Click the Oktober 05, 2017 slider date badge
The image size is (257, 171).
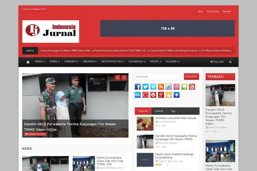(x=35, y=134)
